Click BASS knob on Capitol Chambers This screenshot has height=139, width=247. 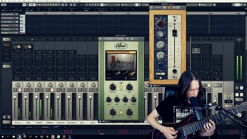[x=117, y=100]
